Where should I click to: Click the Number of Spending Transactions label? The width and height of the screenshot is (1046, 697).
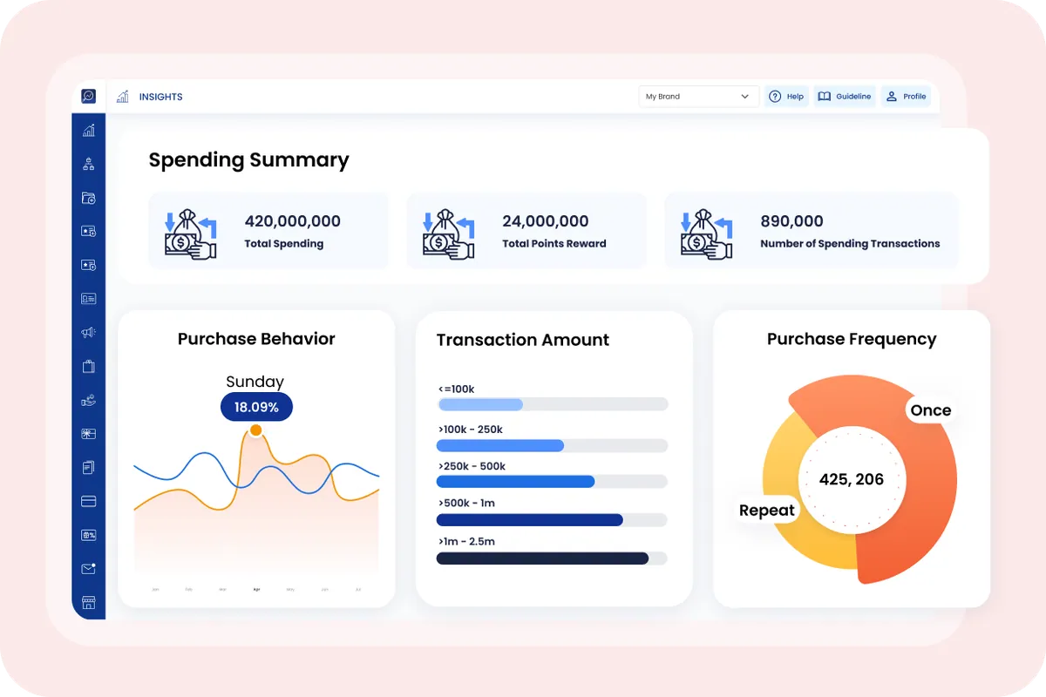851,244
